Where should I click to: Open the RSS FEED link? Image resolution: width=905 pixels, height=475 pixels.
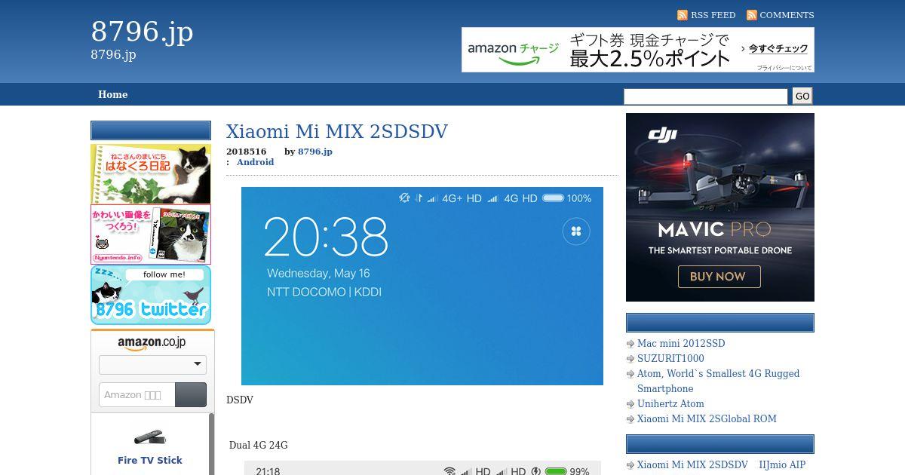pyautogui.click(x=713, y=15)
